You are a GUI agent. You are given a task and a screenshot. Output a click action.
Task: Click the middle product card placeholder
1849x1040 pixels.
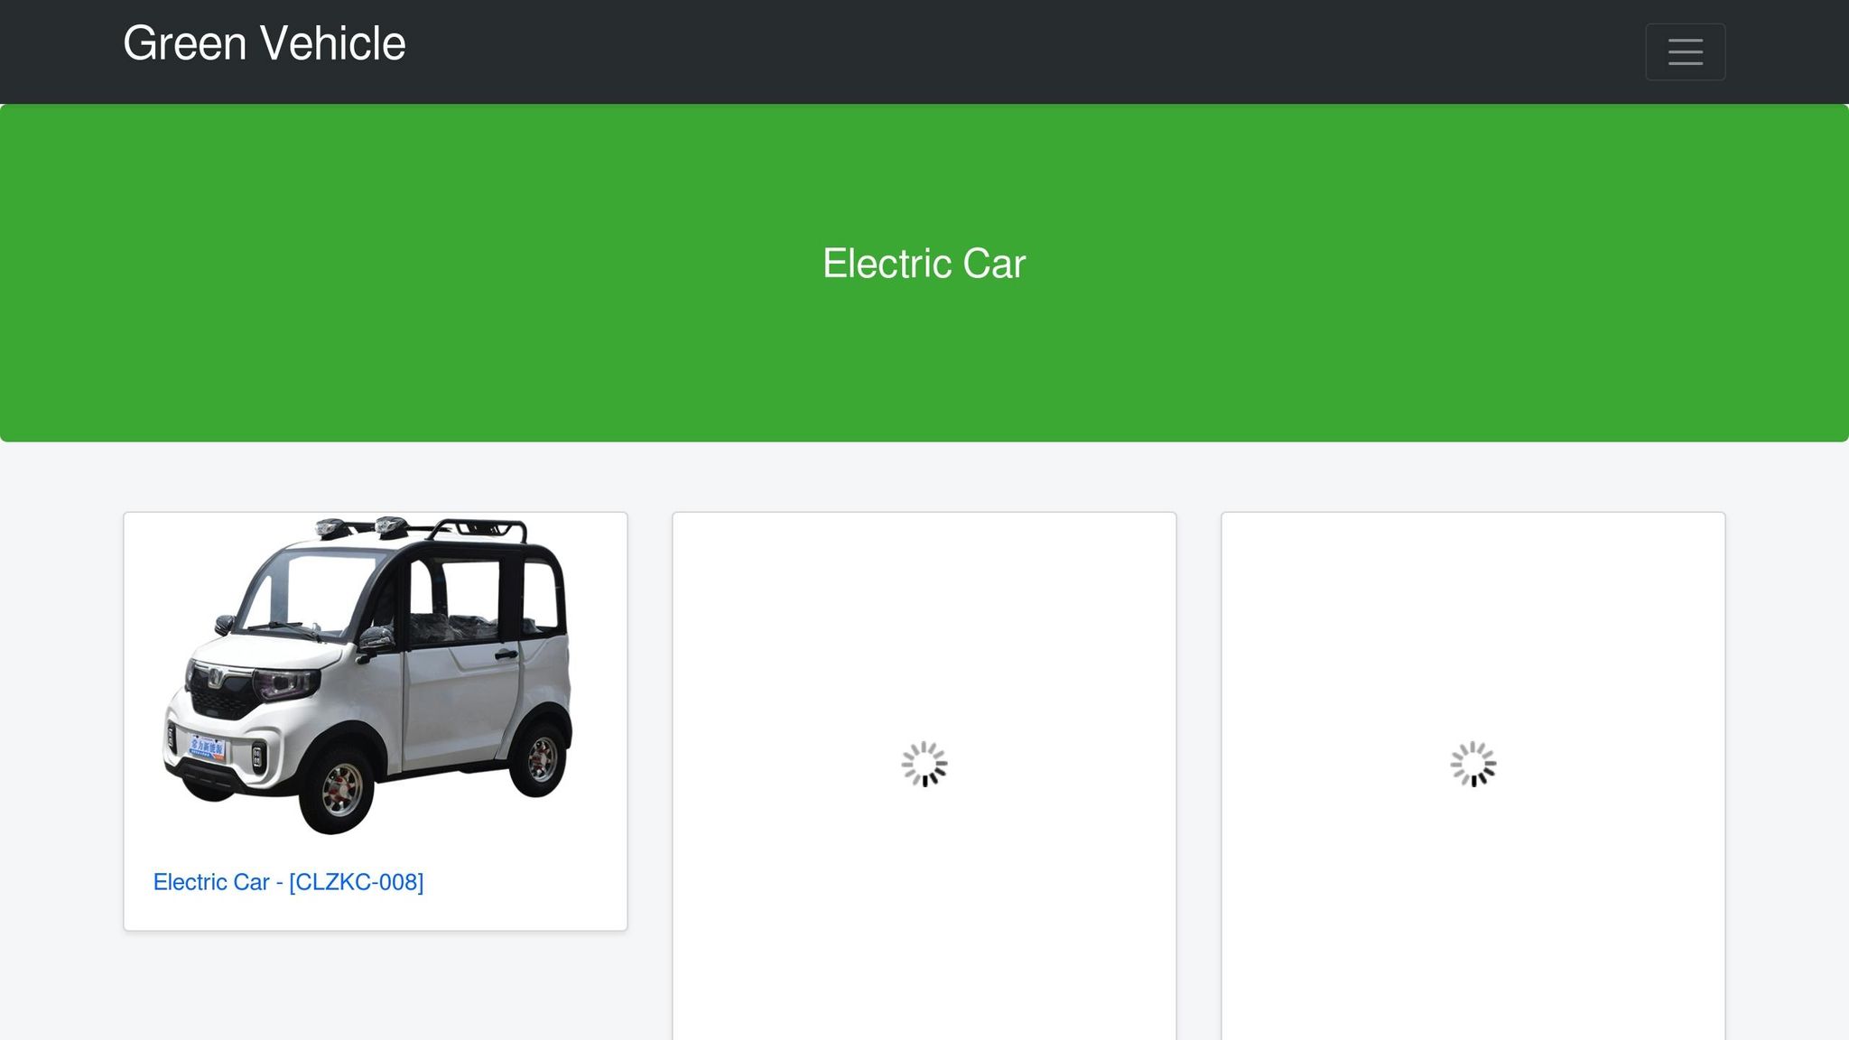[x=924, y=776]
